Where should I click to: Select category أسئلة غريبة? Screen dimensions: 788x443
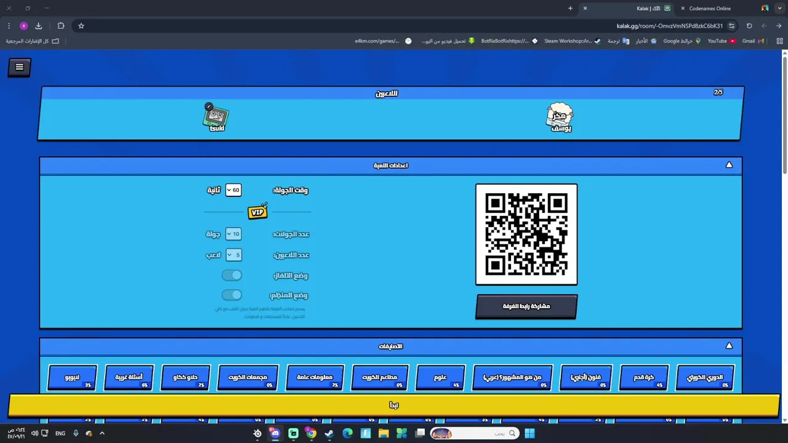click(129, 378)
